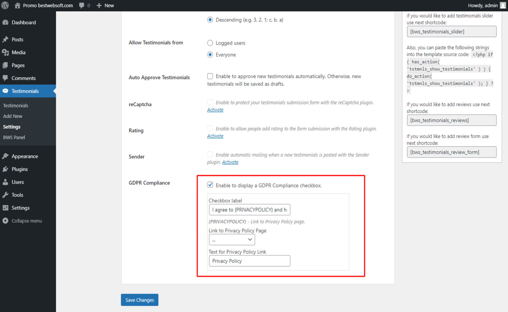This screenshot has height=312, width=508.
Task: Select the Everyone radio button
Action: point(210,55)
